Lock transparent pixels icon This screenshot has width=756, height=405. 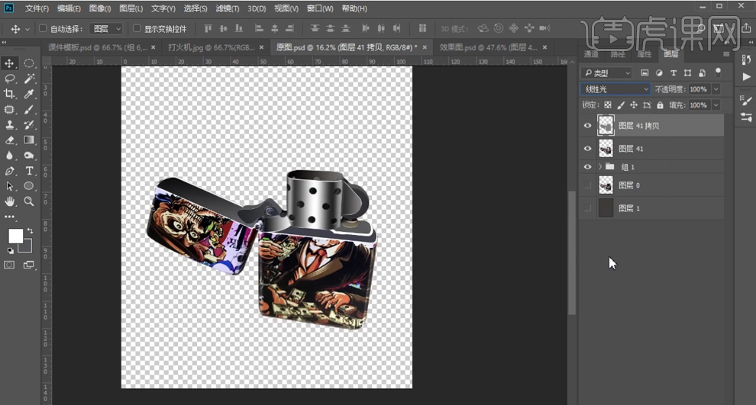click(x=608, y=105)
